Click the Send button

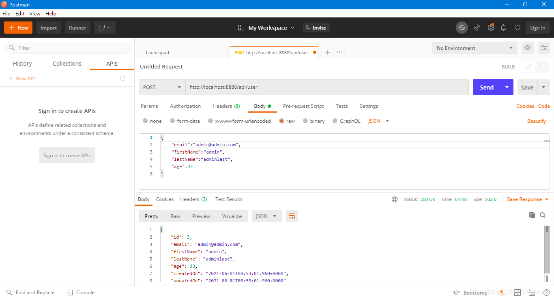(x=487, y=87)
